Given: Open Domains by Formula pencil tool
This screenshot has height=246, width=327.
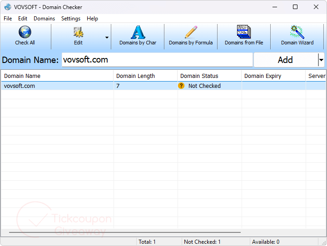Looking at the screenshot, I should click(191, 36).
